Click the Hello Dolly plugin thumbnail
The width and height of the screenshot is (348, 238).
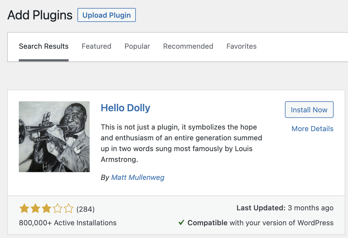coord(54,137)
